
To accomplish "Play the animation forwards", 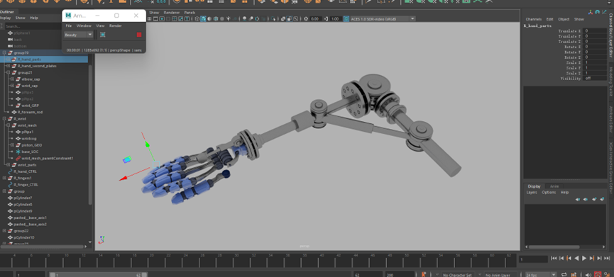I will [x=584, y=259].
